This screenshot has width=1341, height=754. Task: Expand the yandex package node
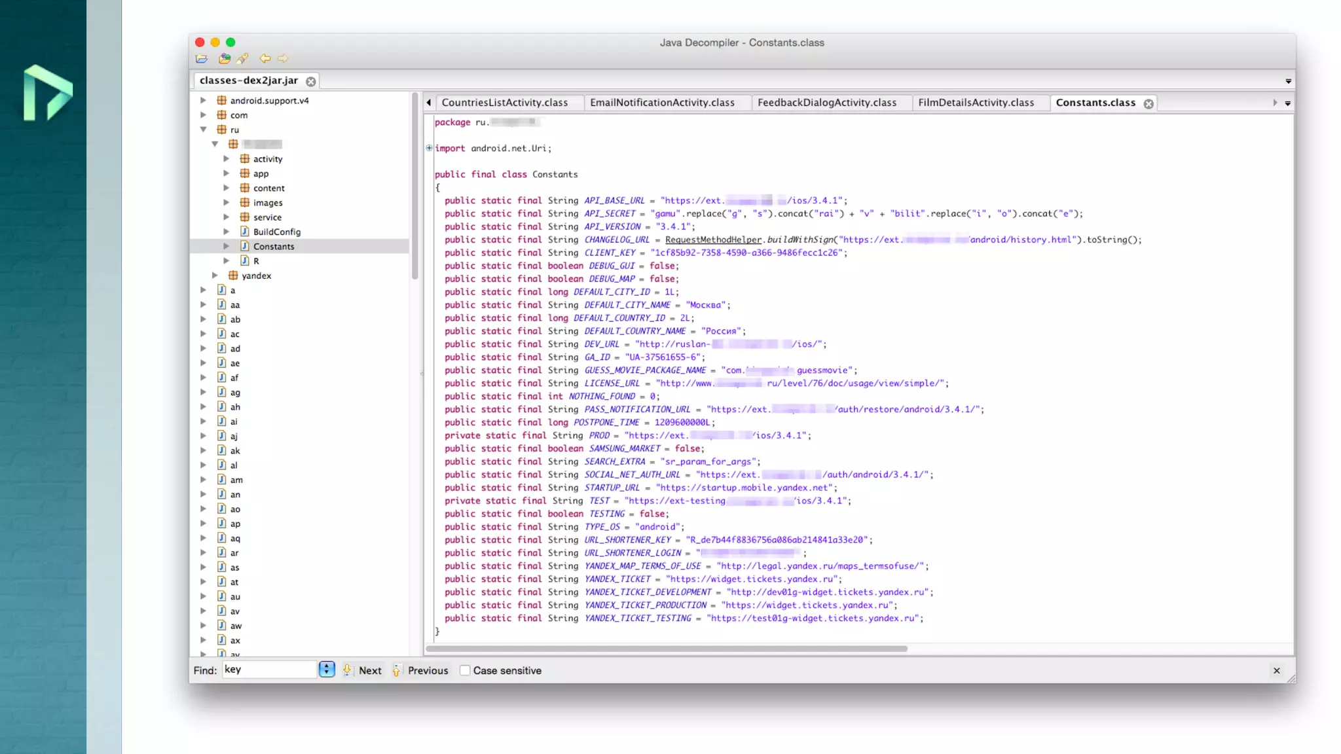coord(215,276)
